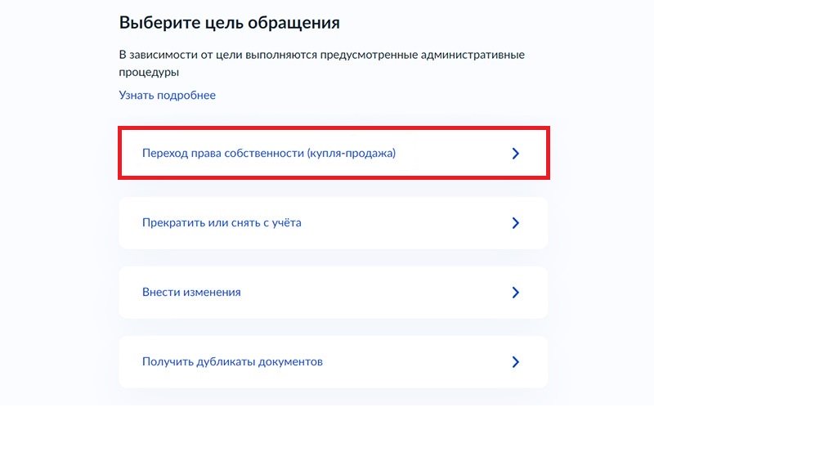Screen dimensions: 820x452
Task: Select the "Внести изменения" option card
Action: coord(334,292)
